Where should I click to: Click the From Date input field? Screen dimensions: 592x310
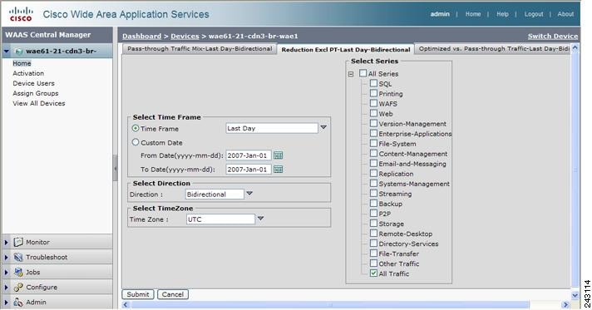249,155
